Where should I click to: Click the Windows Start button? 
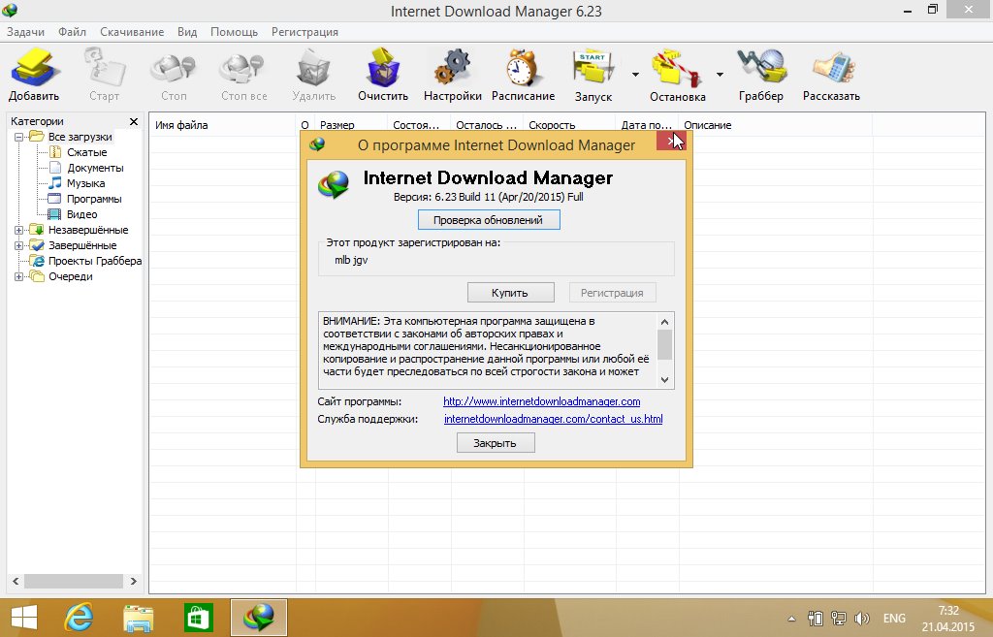pos(24,618)
